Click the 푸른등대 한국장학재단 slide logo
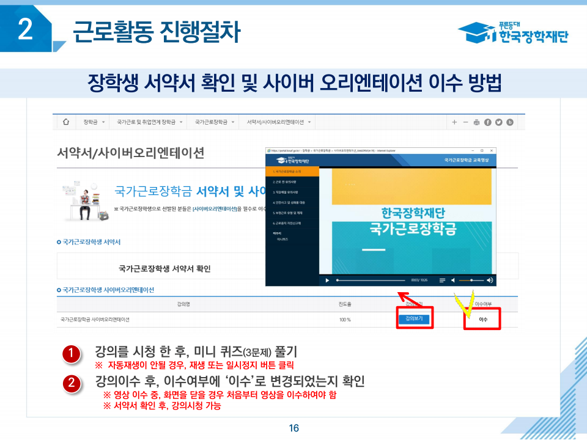 pyautogui.click(x=513, y=32)
